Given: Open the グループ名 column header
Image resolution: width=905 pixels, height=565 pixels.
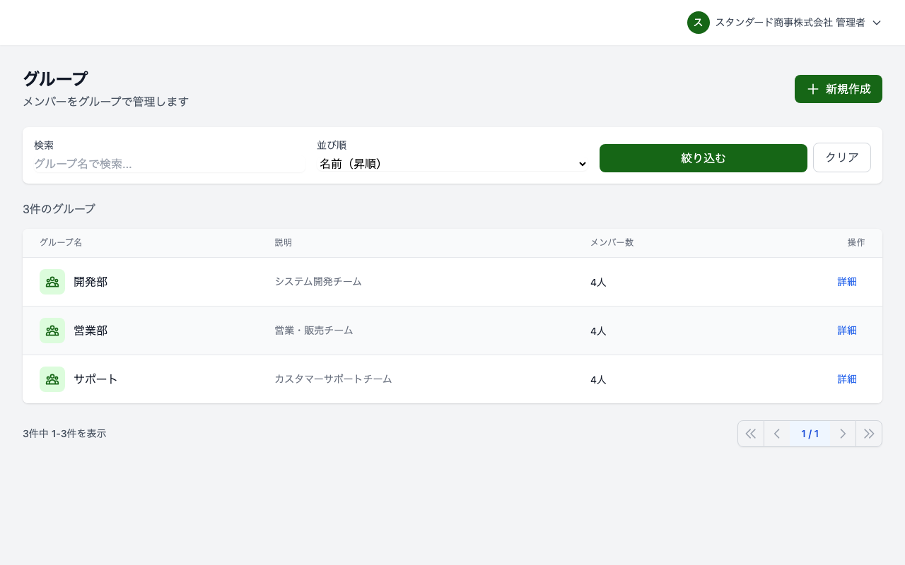Looking at the screenshot, I should 61,242.
